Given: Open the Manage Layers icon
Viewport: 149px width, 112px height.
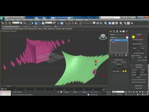Looking at the screenshot, I should point(106,23).
